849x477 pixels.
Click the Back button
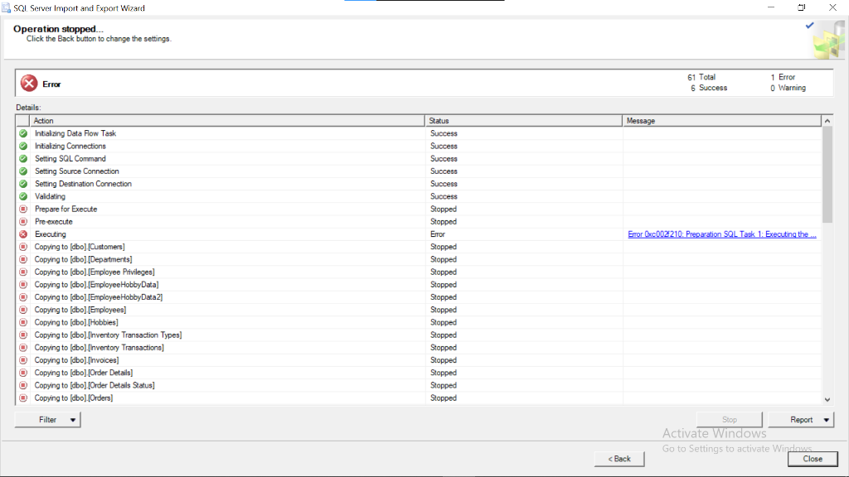coord(619,459)
